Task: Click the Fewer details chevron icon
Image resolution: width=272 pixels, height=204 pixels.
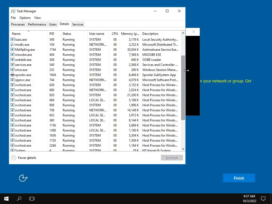Action: pyautogui.click(x=14, y=158)
